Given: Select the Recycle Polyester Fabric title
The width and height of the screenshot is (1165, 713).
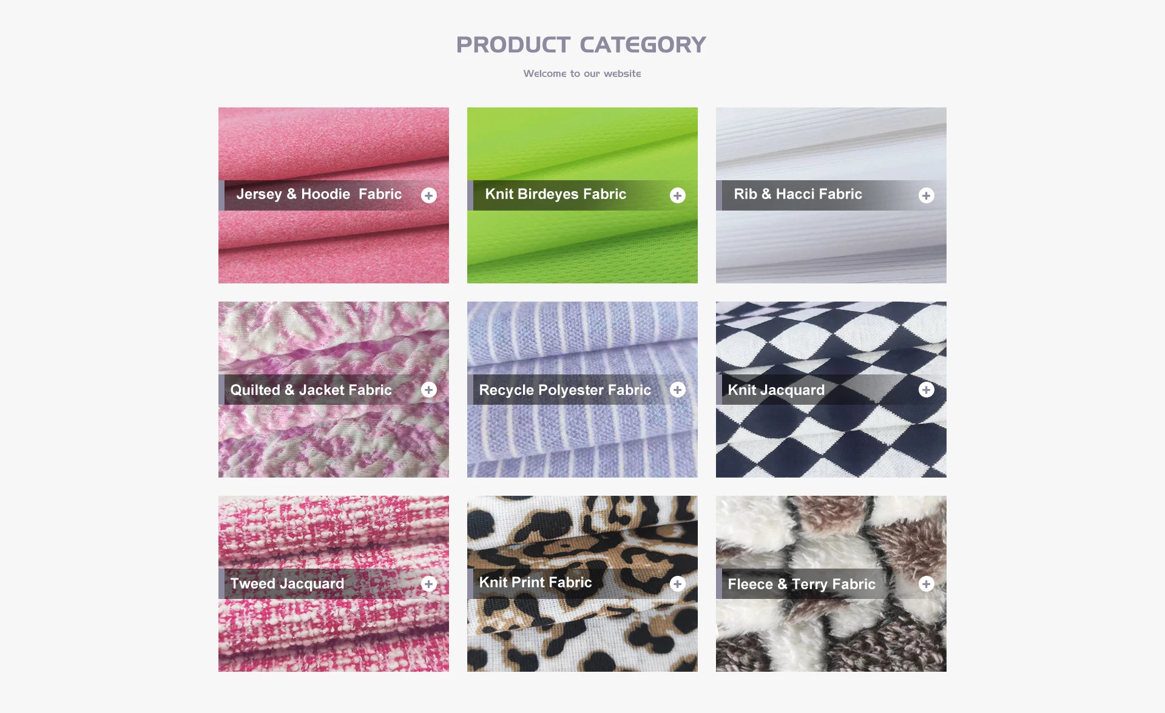Looking at the screenshot, I should (565, 390).
